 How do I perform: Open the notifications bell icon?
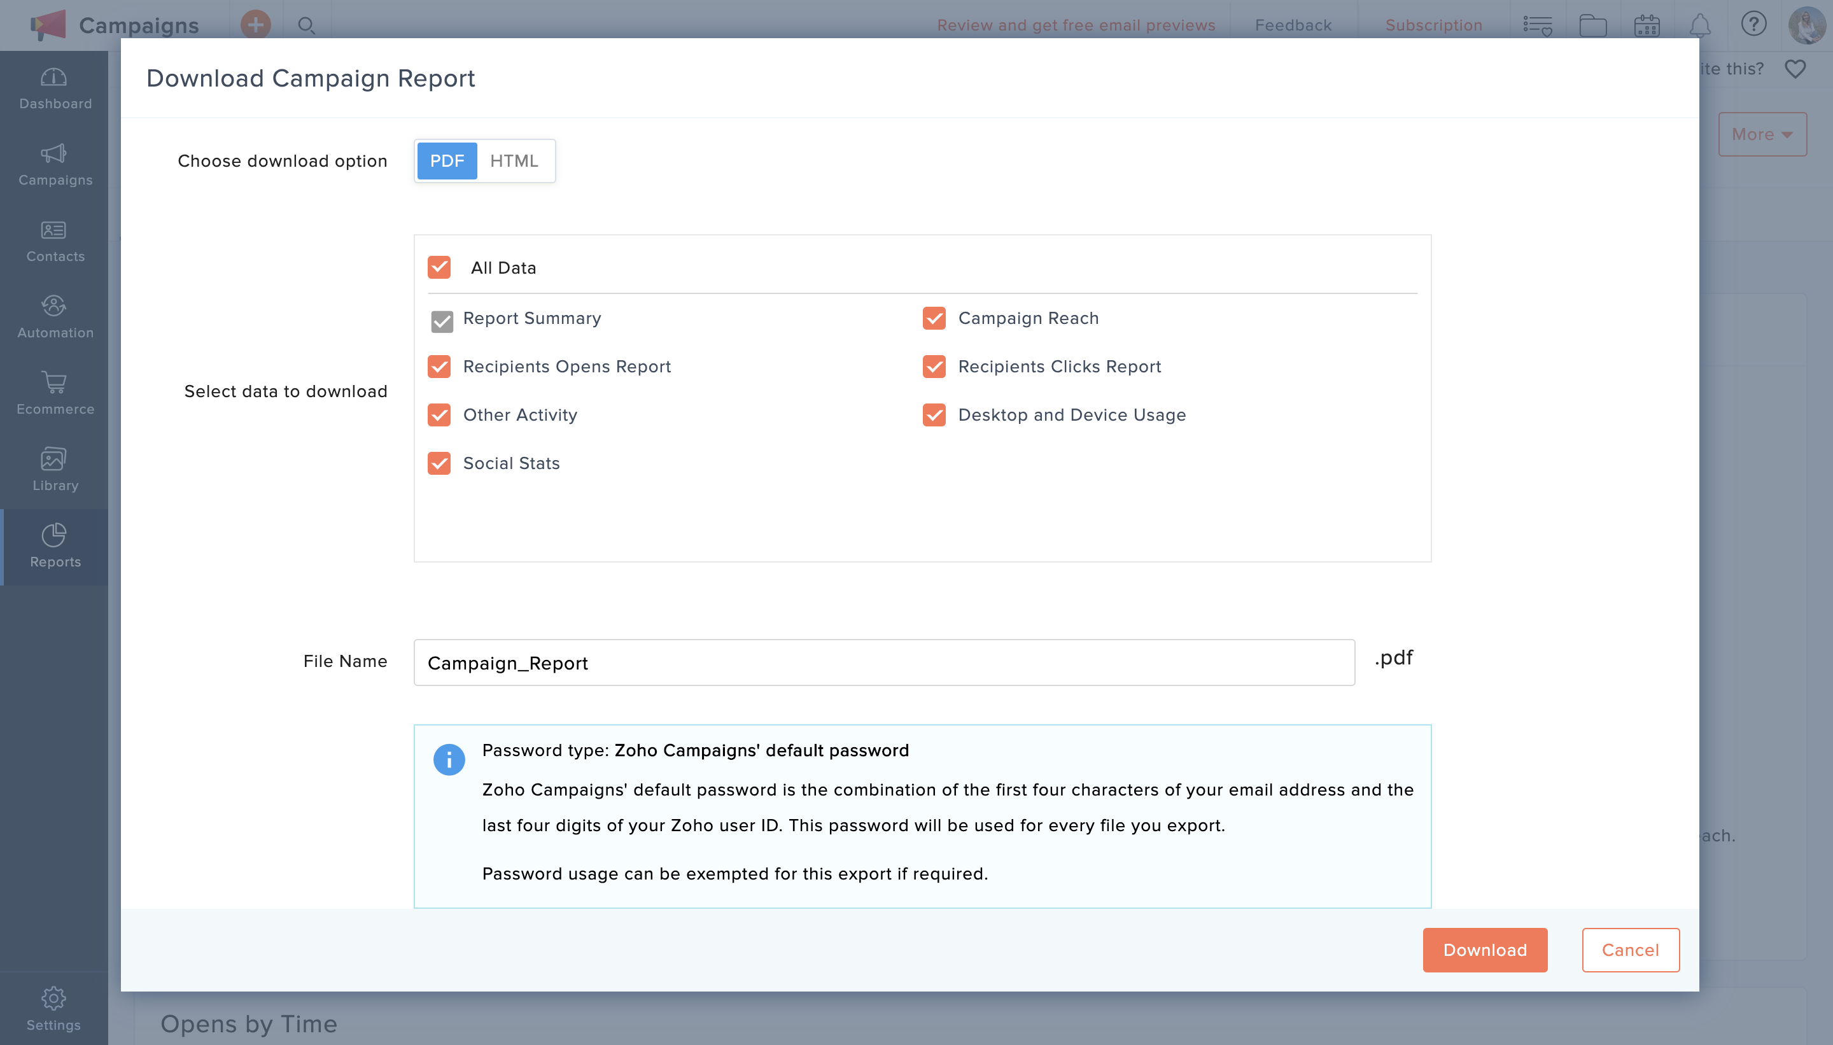pos(1699,25)
